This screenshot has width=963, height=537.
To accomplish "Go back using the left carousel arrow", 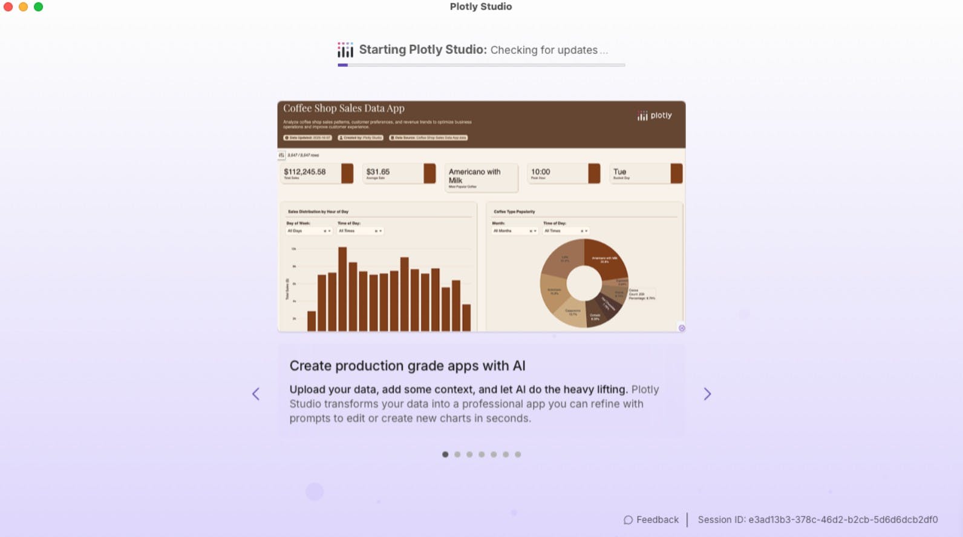I will point(255,394).
